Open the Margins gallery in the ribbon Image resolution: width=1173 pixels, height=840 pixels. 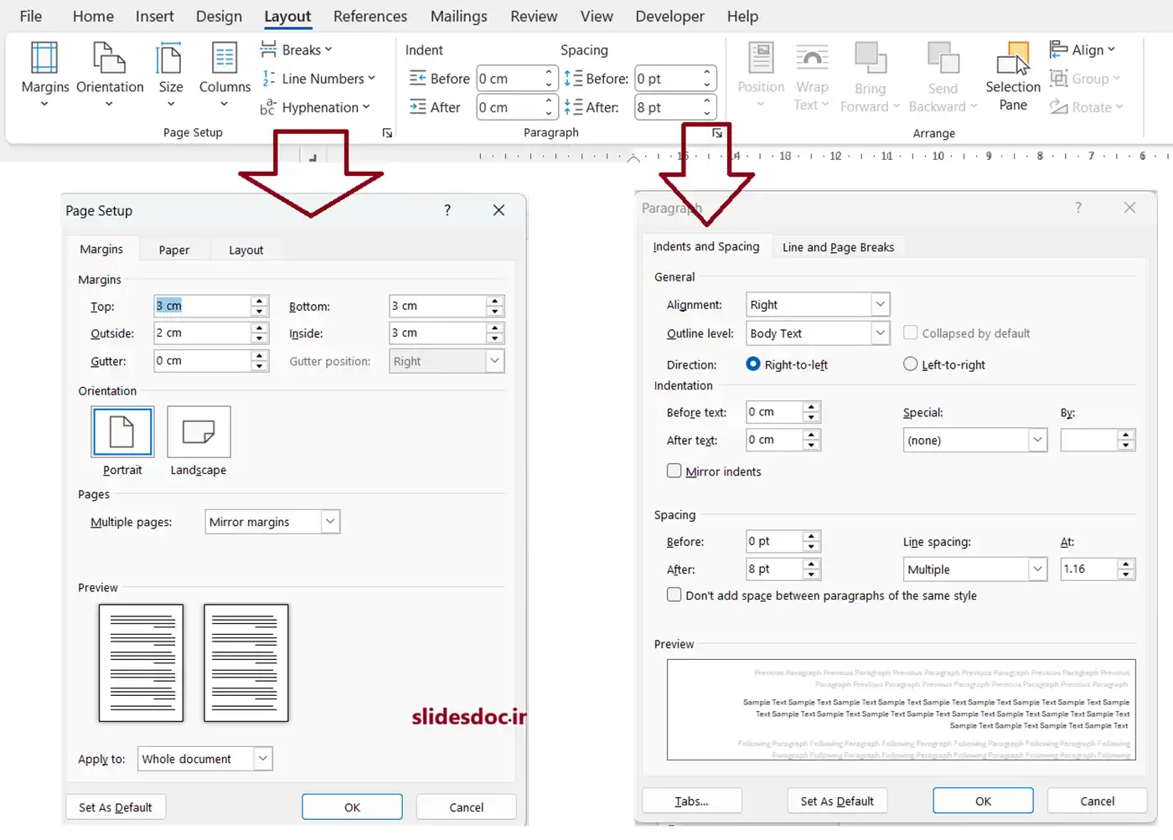pyautogui.click(x=44, y=74)
